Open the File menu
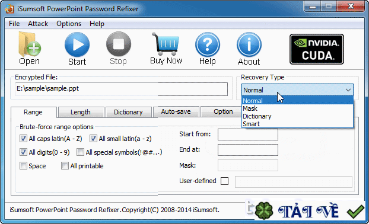This screenshot has width=369, height=224. click(14, 24)
